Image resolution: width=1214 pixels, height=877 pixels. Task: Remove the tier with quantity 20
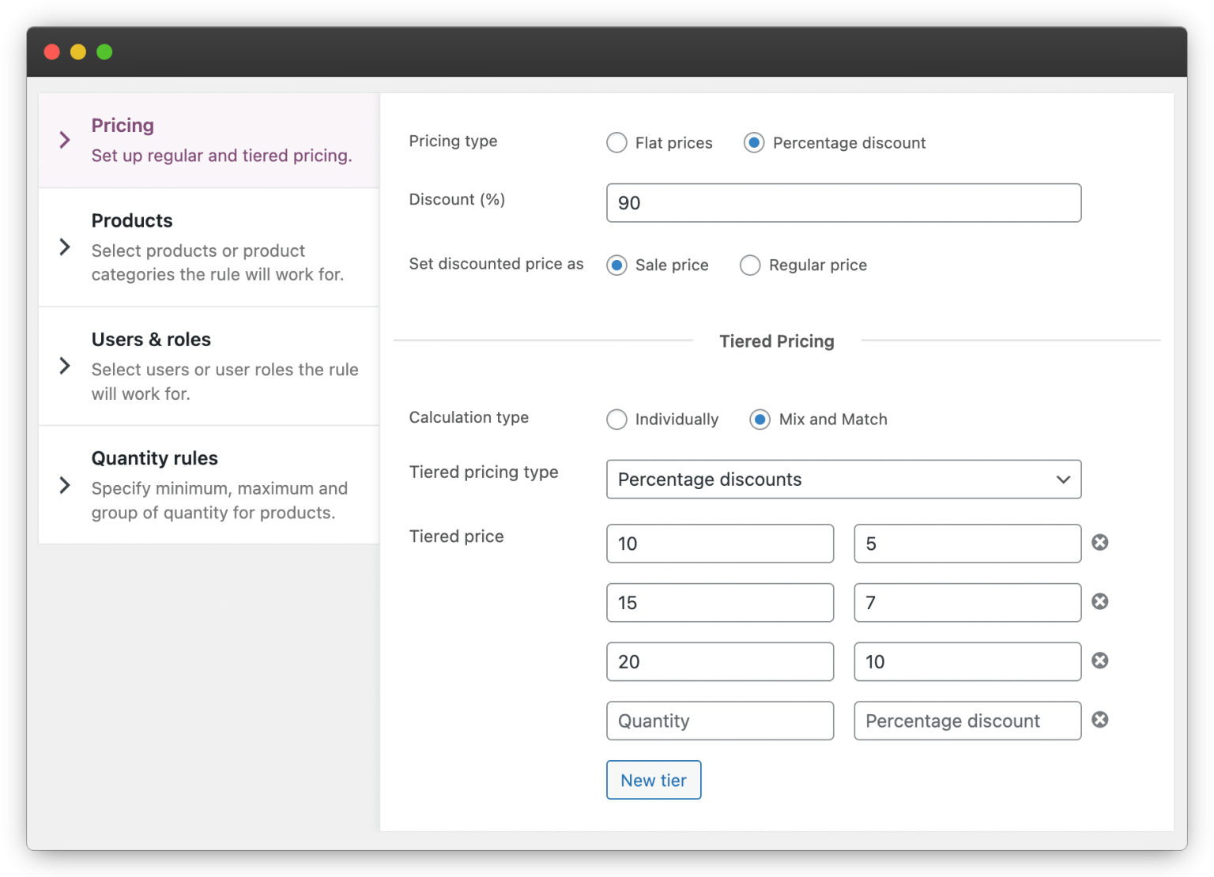point(1099,661)
